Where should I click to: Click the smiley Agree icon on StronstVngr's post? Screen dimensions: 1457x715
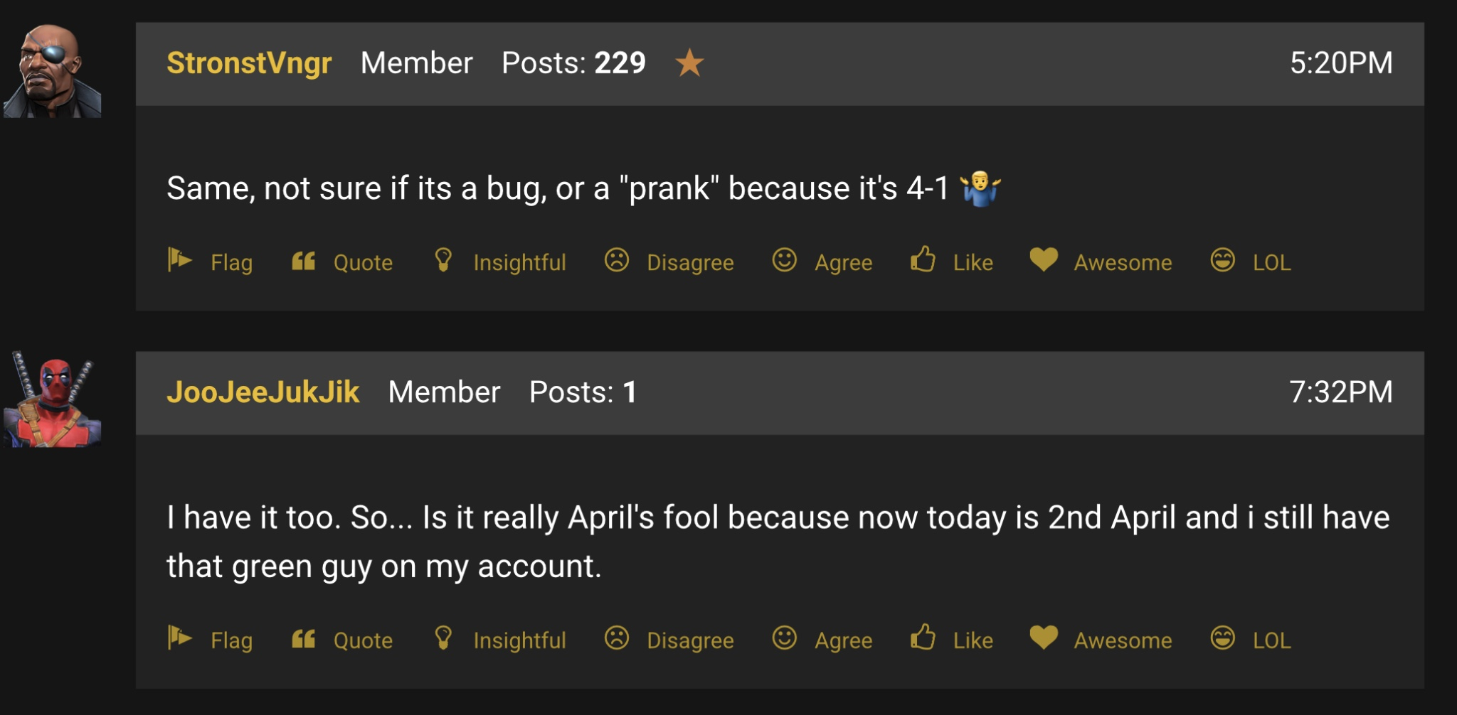(x=785, y=260)
